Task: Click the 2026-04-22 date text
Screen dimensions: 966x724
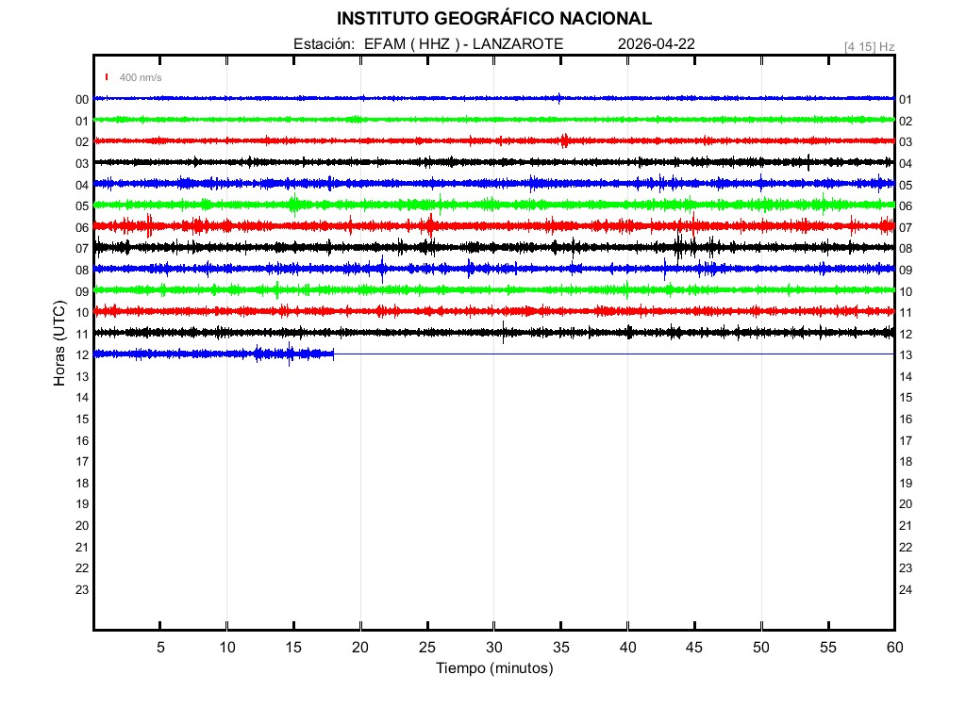Action: coord(657,44)
